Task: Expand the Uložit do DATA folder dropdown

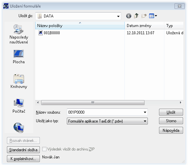Action: click(118, 16)
